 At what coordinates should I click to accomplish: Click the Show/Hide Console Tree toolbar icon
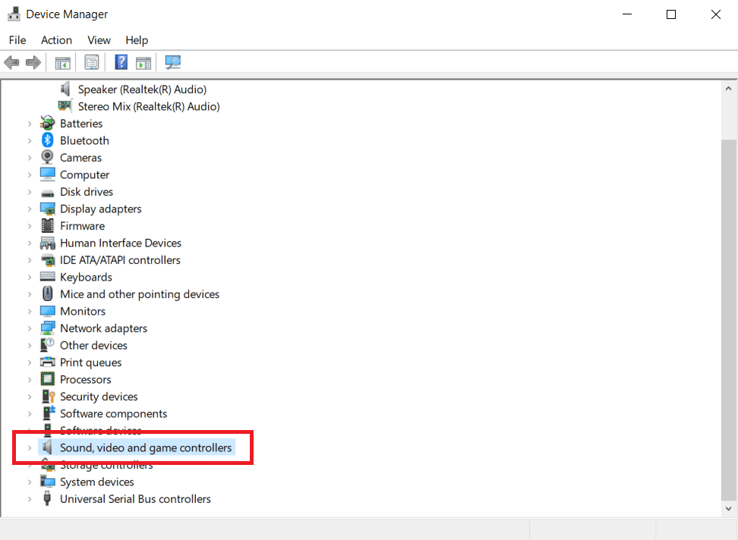(63, 62)
